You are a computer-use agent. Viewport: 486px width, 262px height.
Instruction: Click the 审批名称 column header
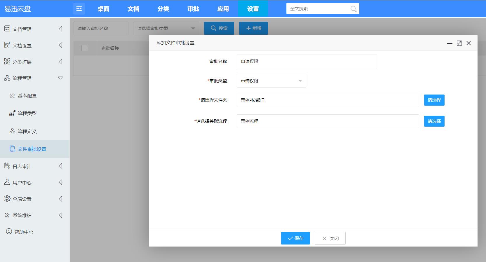coord(110,48)
